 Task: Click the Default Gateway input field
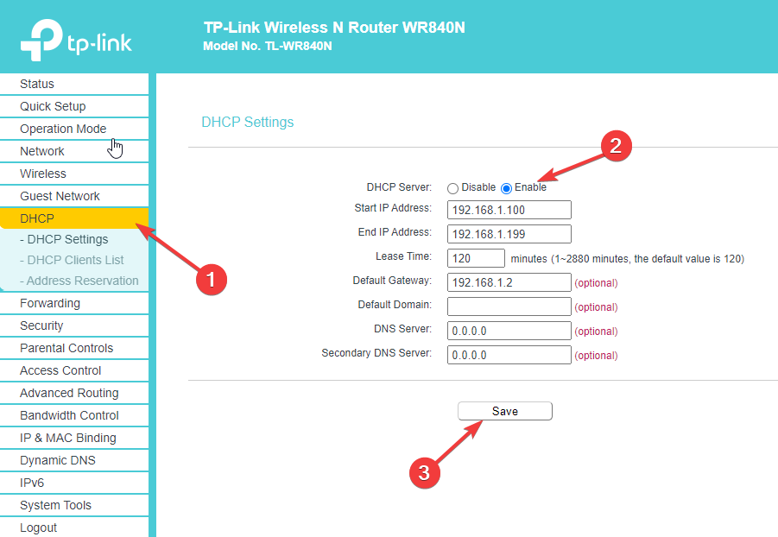(x=509, y=282)
